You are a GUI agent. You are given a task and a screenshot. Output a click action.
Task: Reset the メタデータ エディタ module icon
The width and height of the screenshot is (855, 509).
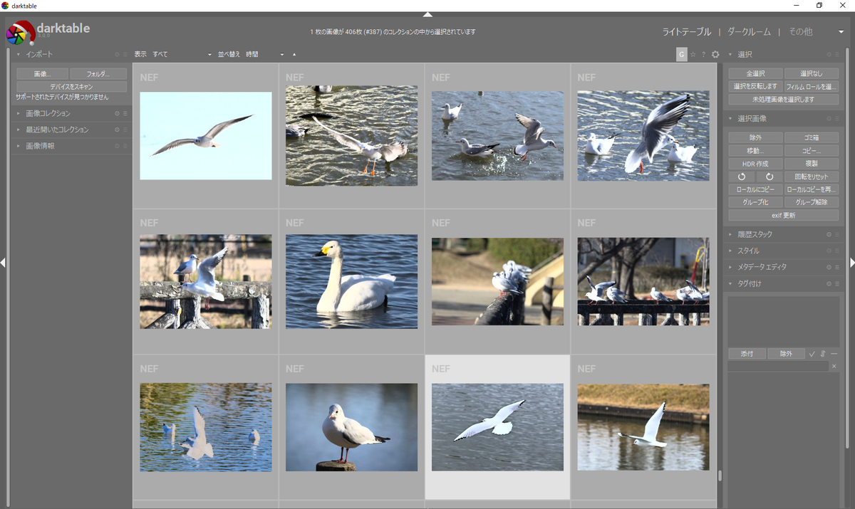pyautogui.click(x=829, y=267)
